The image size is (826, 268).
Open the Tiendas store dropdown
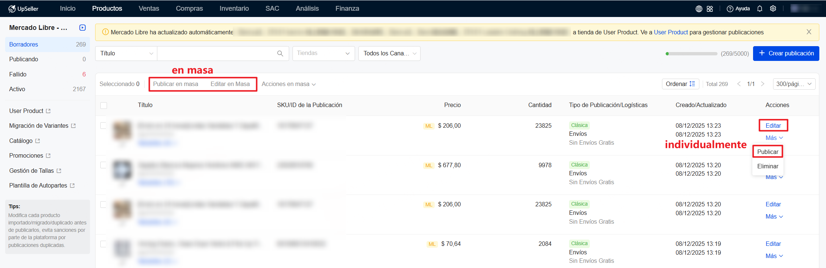point(323,54)
